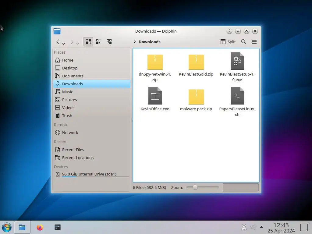
Task: Click the volume tray icon
Action: click(x=253, y=227)
